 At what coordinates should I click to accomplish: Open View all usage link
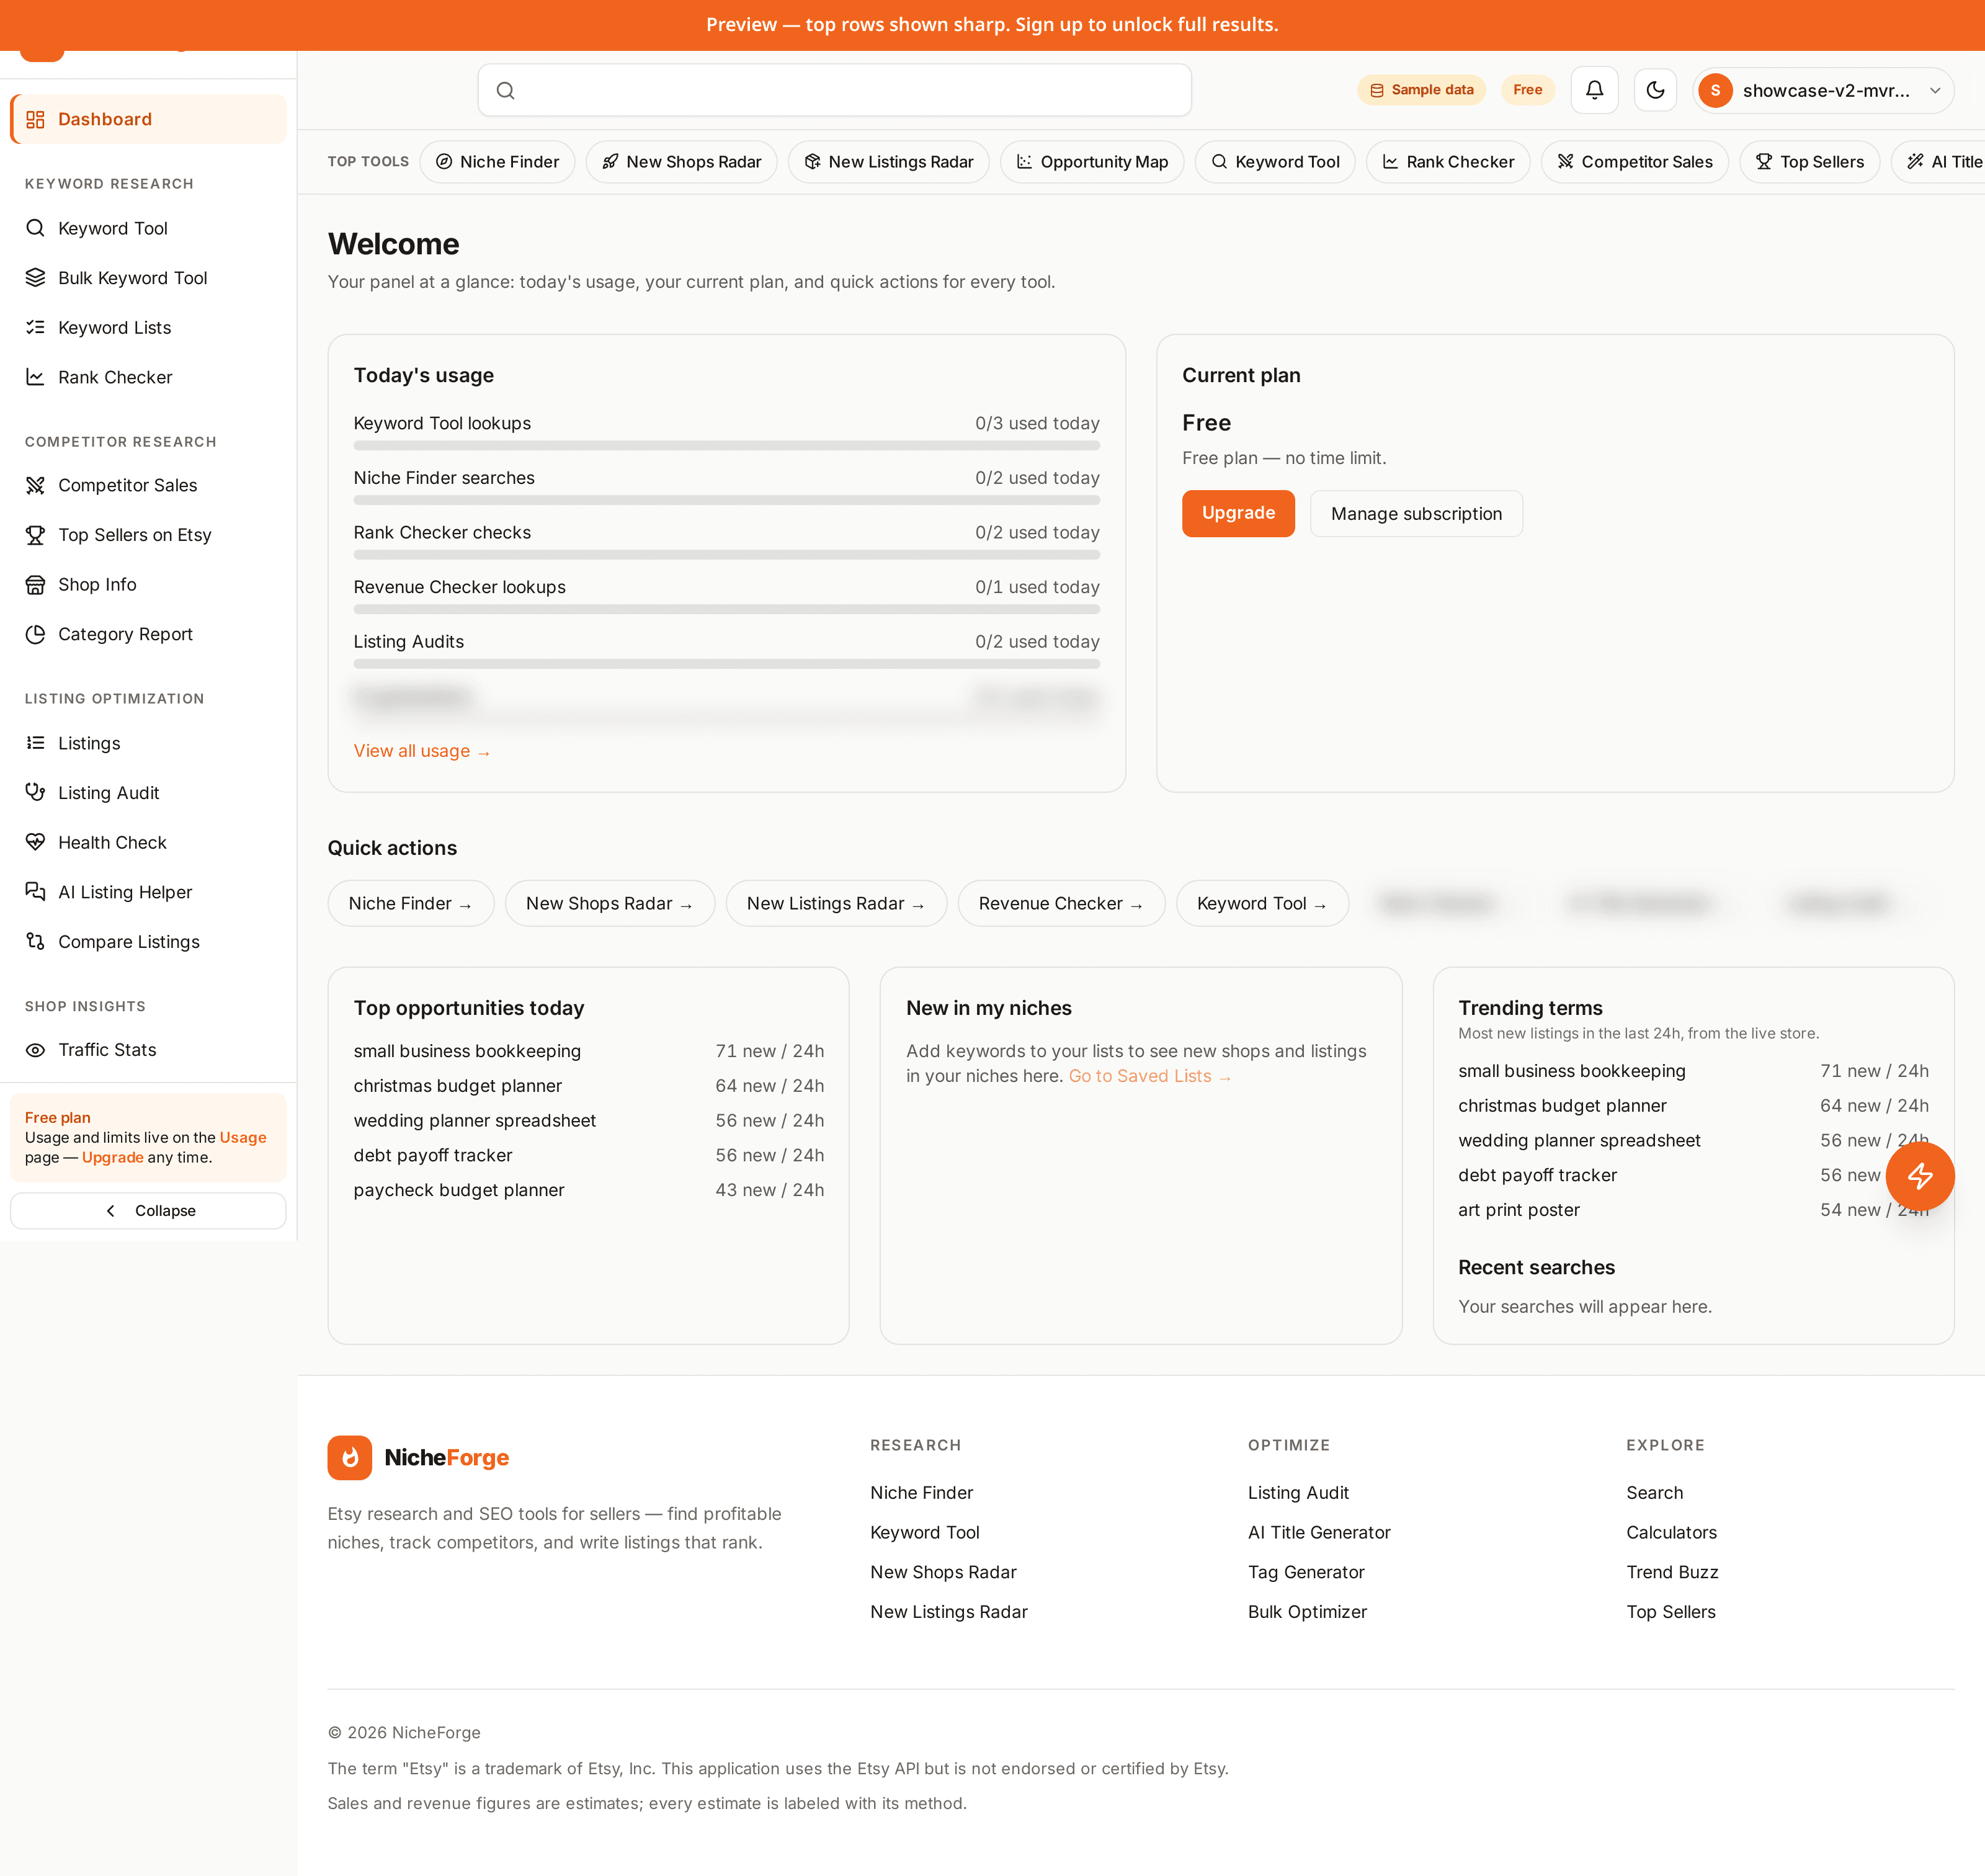[x=422, y=751]
